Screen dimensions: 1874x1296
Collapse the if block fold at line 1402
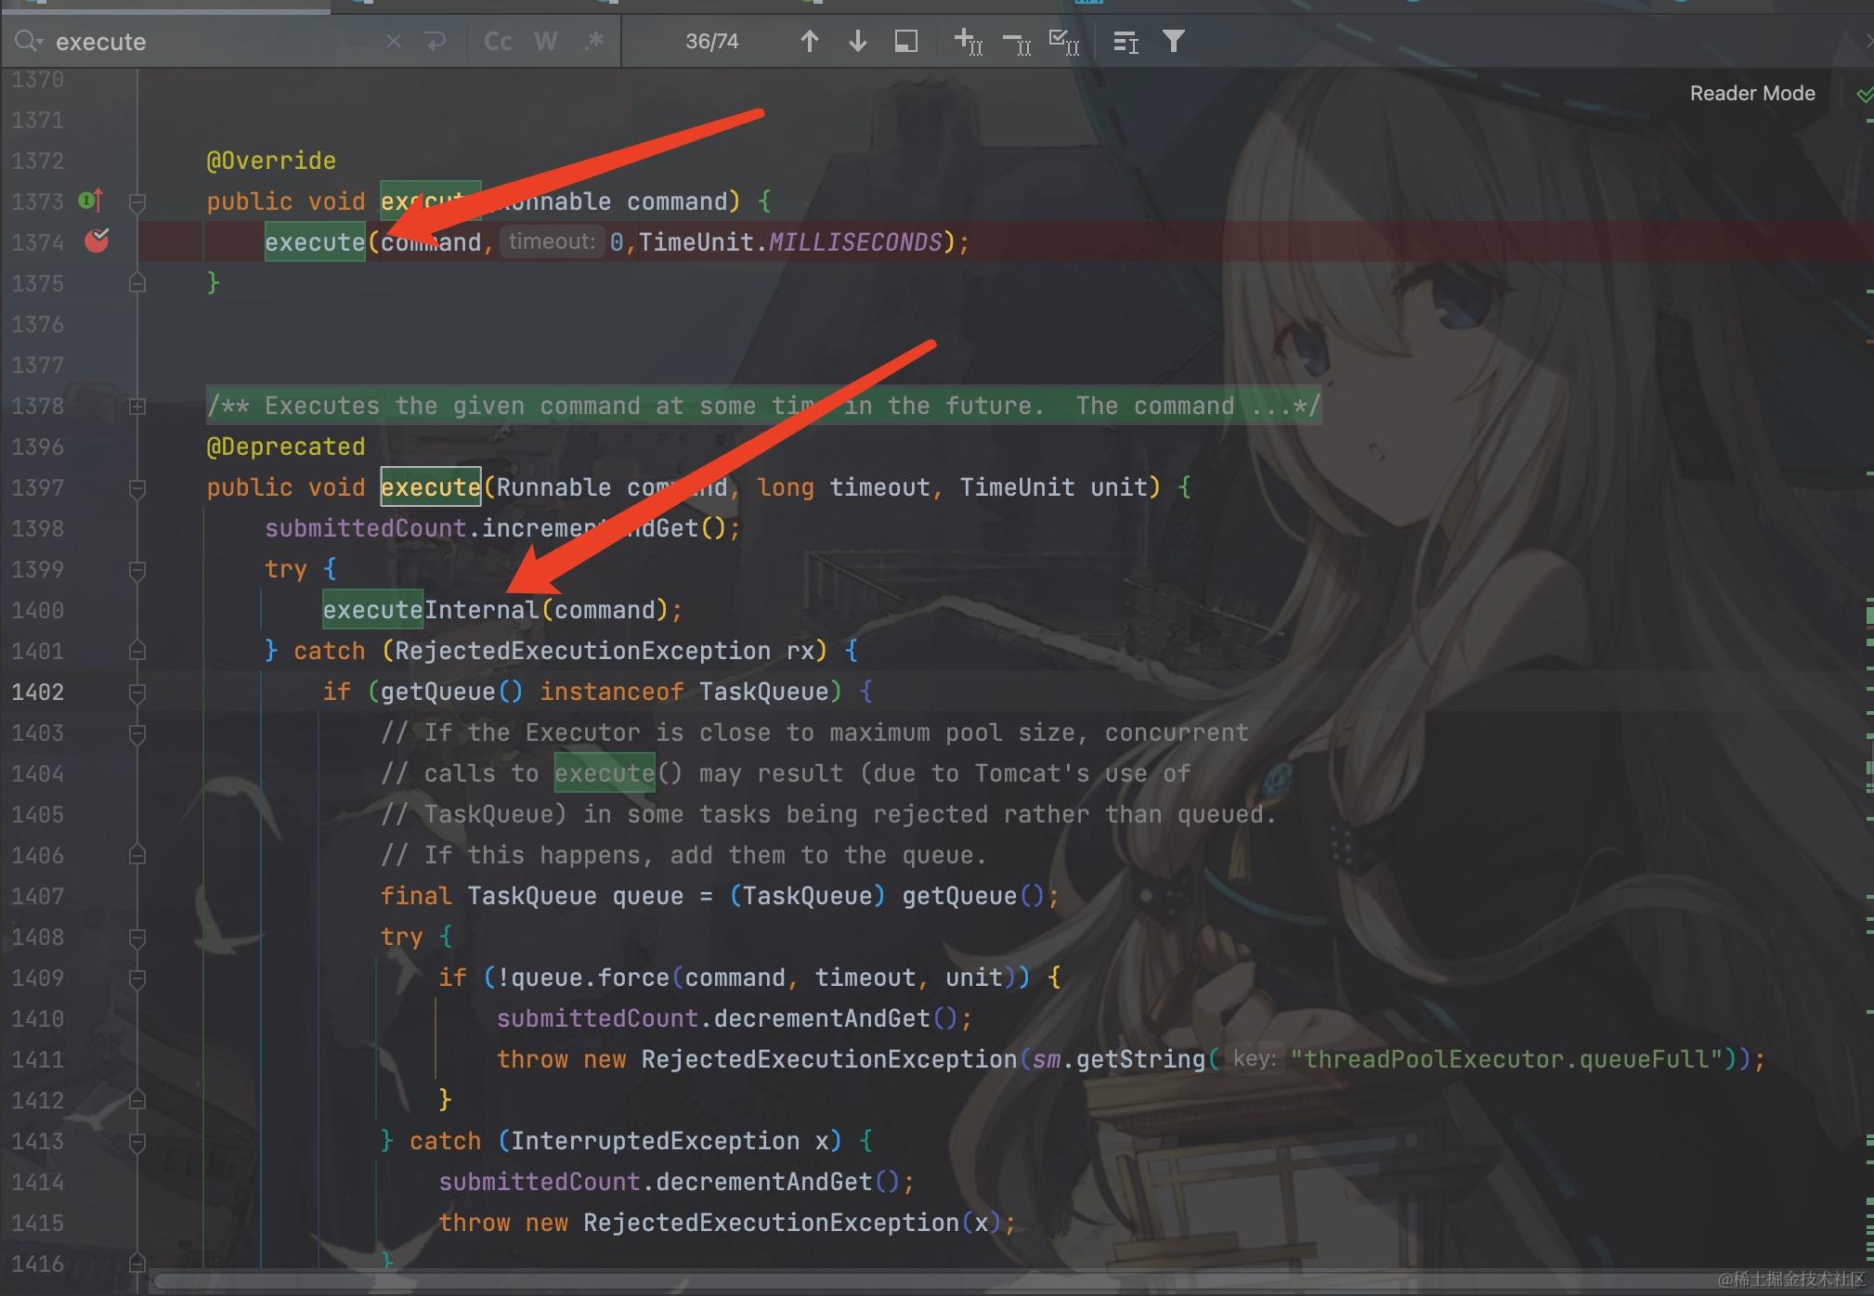(137, 692)
